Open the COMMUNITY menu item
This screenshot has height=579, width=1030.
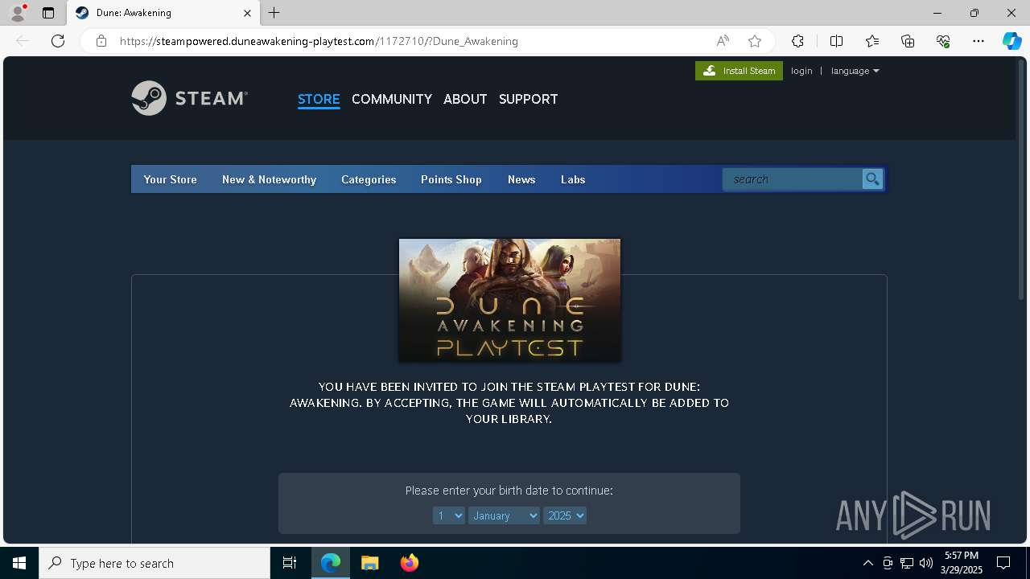click(392, 99)
